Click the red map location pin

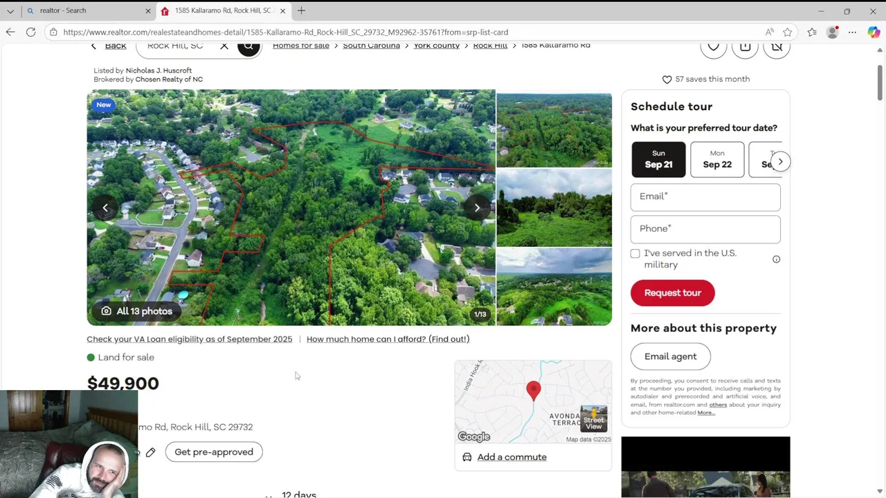tap(533, 391)
